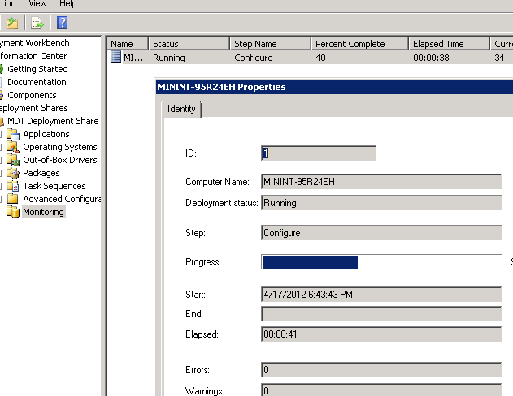This screenshot has height=396, width=513.
Task: Click the Monitoring folder icon
Action: 13,212
